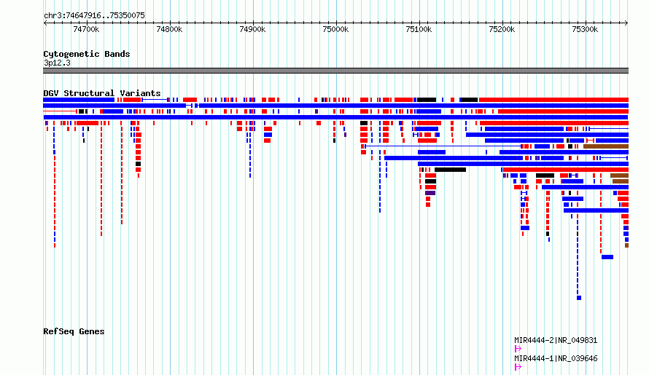Select the Cytogenetic Bands track title
This screenshot has width=649, height=375.
(87, 54)
